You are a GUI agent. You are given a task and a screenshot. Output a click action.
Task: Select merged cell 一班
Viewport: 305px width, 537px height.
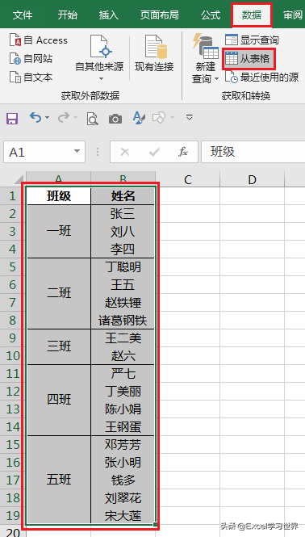(x=59, y=232)
